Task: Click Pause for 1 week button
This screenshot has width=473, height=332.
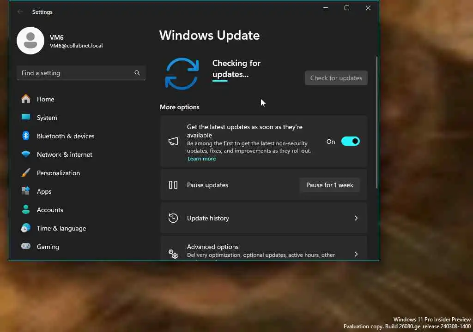Action: coord(329,185)
